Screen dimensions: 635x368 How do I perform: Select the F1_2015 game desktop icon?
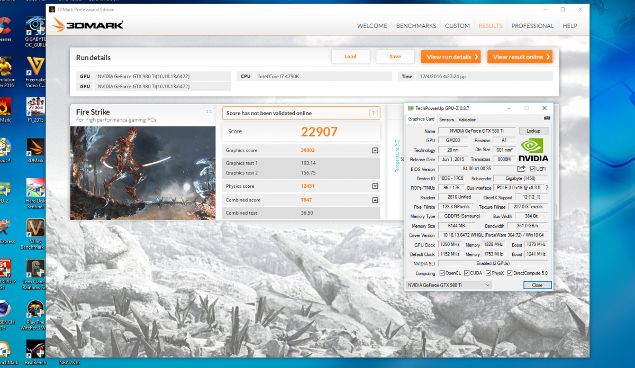point(35,111)
